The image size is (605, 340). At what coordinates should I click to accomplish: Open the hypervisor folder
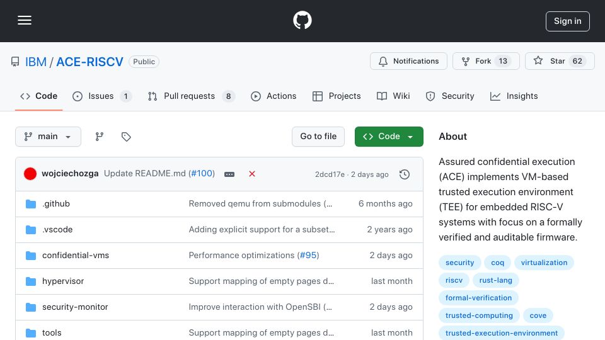[63, 281]
